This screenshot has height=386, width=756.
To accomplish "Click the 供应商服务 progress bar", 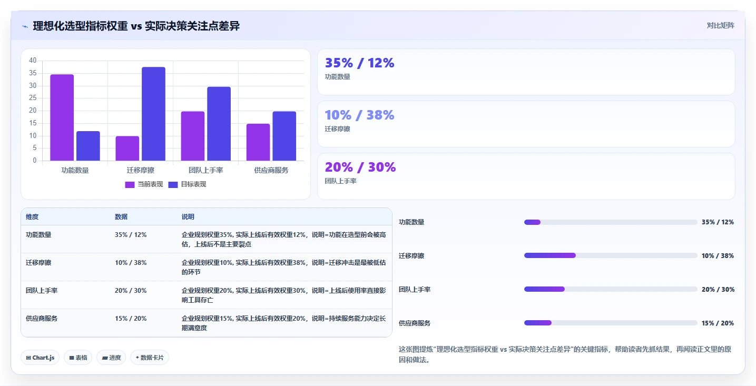I will [611, 323].
